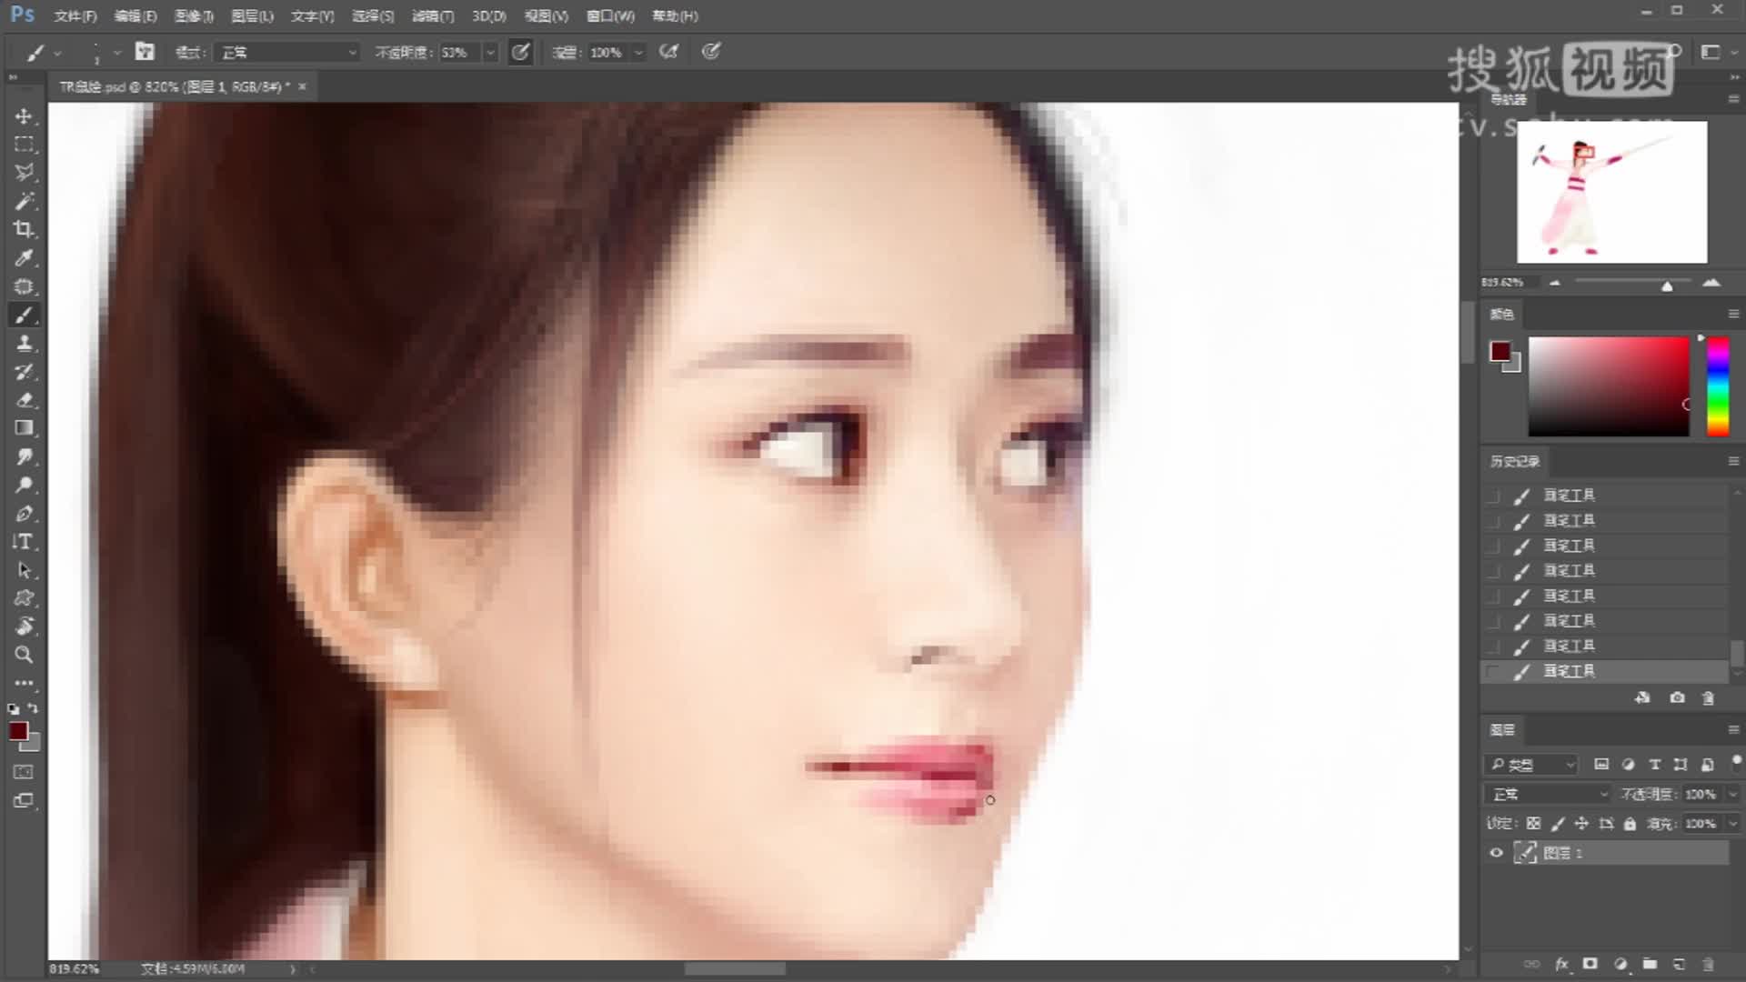Select the Zoom tool in the toolbox
1746x982 pixels.
pyautogui.click(x=25, y=655)
